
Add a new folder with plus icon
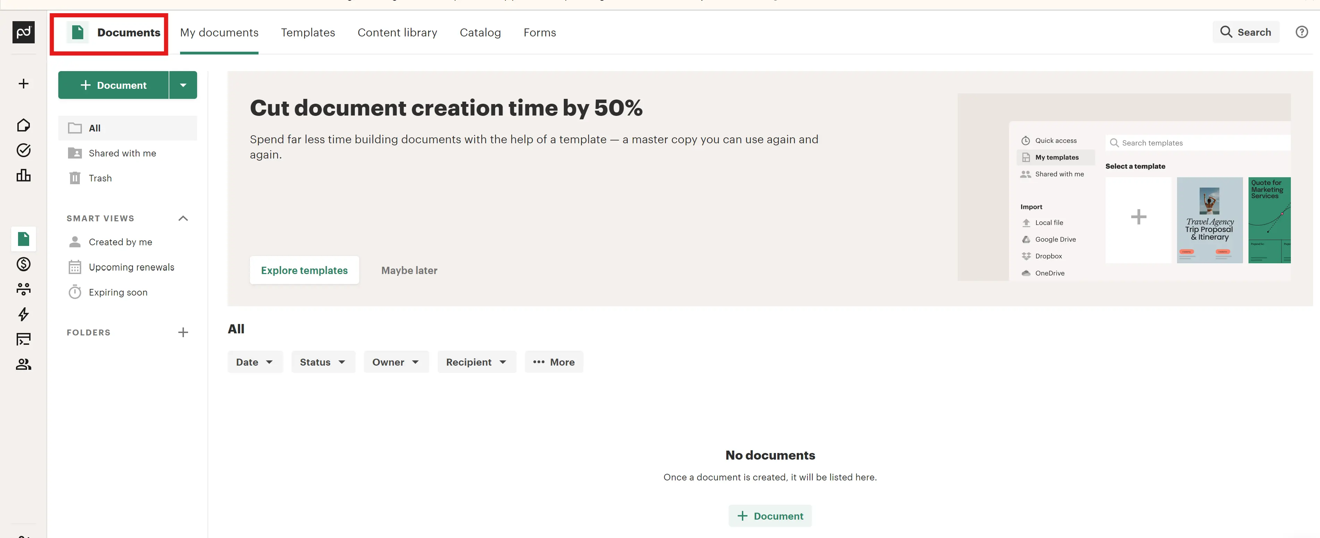pos(183,333)
